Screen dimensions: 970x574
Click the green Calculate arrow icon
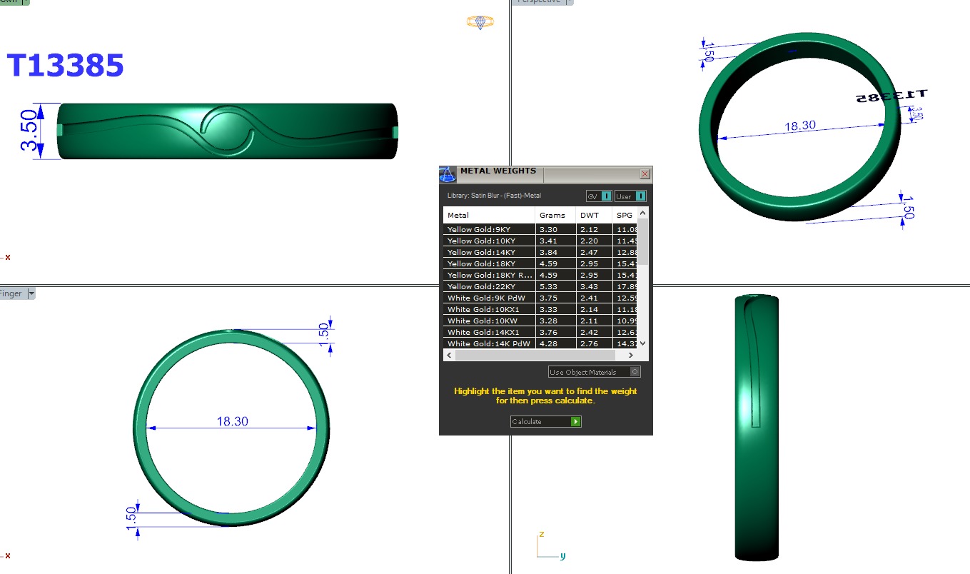pos(576,422)
